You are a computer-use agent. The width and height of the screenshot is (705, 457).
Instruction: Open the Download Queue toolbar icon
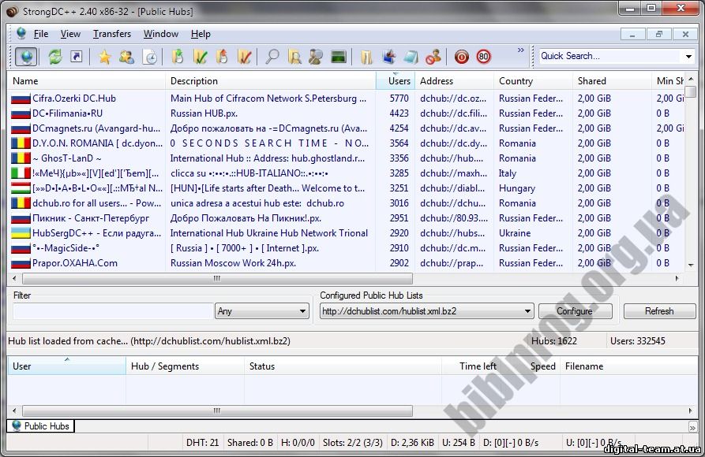[x=178, y=57]
